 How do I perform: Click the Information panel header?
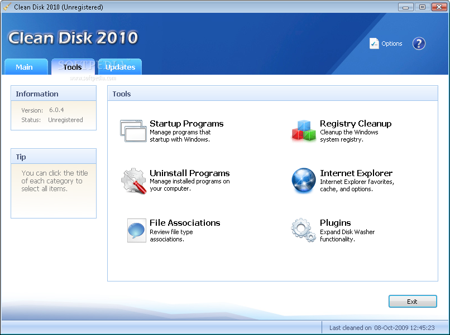click(54, 94)
